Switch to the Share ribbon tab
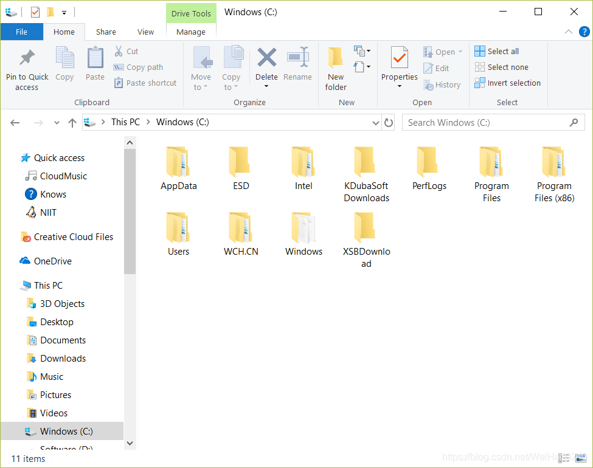This screenshot has width=593, height=468. point(106,32)
